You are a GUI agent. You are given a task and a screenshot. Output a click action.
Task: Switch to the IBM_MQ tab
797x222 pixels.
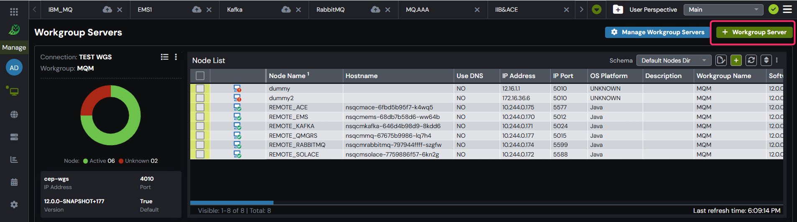click(61, 10)
